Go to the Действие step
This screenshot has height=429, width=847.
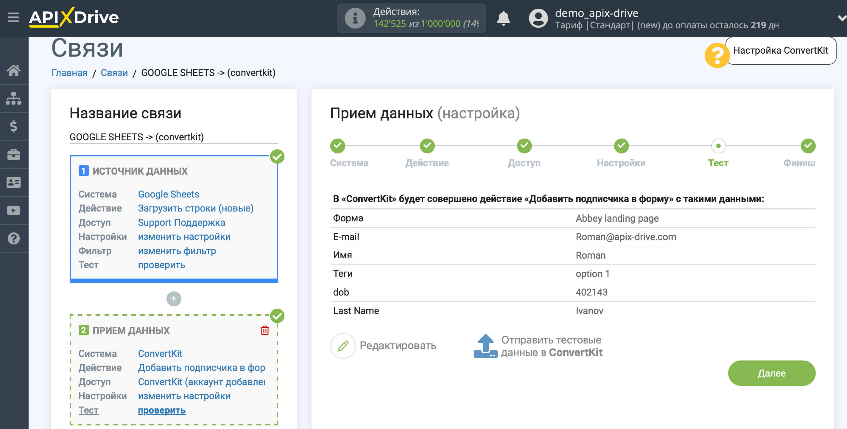427,146
